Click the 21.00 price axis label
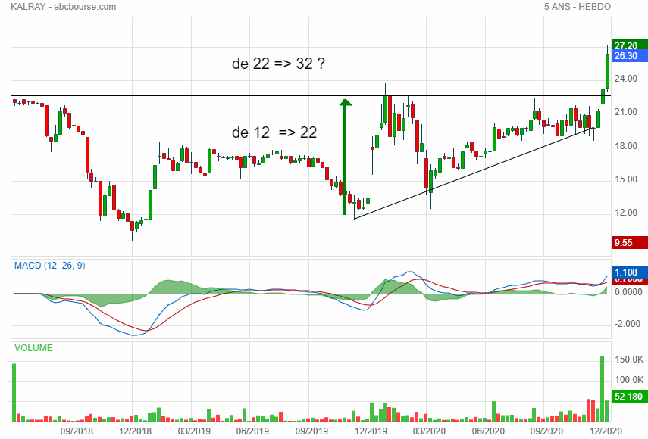648x439 pixels. tap(626, 112)
